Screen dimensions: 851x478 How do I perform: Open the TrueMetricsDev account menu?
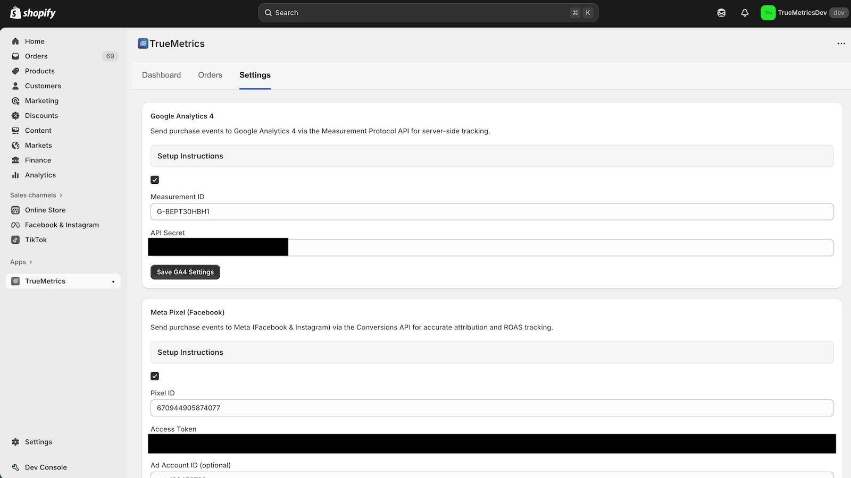[803, 13]
